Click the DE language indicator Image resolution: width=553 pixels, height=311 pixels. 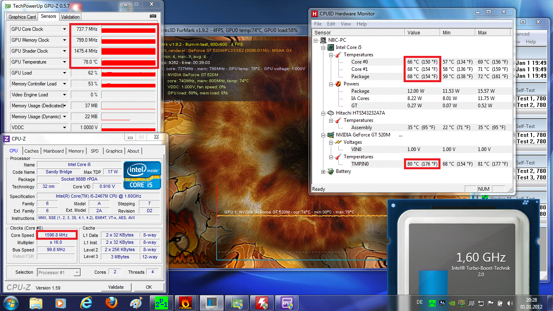point(419,302)
